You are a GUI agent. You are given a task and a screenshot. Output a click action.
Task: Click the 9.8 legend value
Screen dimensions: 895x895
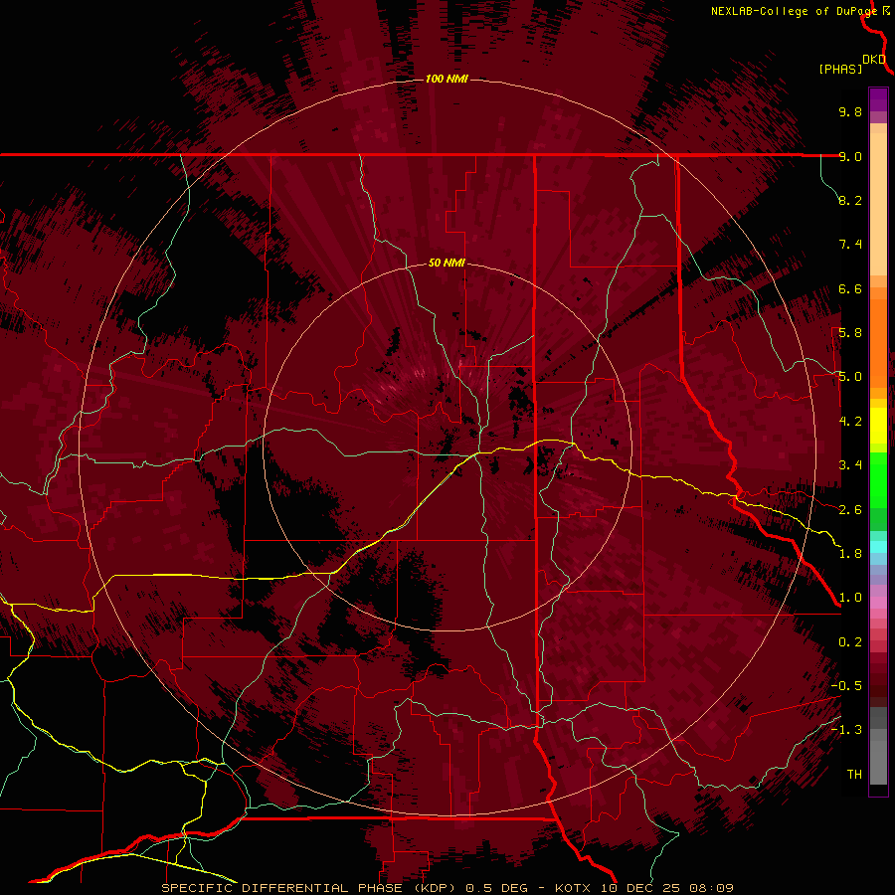coord(850,111)
